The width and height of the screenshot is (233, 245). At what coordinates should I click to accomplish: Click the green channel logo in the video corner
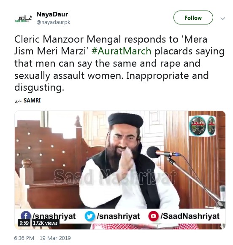[202, 126]
